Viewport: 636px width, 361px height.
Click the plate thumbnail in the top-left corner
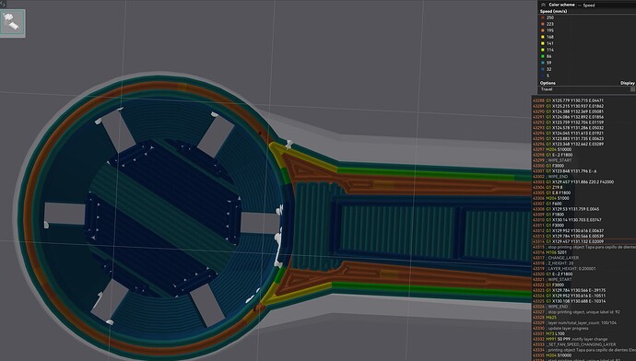tap(13, 23)
